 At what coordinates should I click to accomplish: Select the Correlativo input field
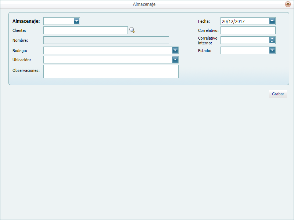point(248,30)
